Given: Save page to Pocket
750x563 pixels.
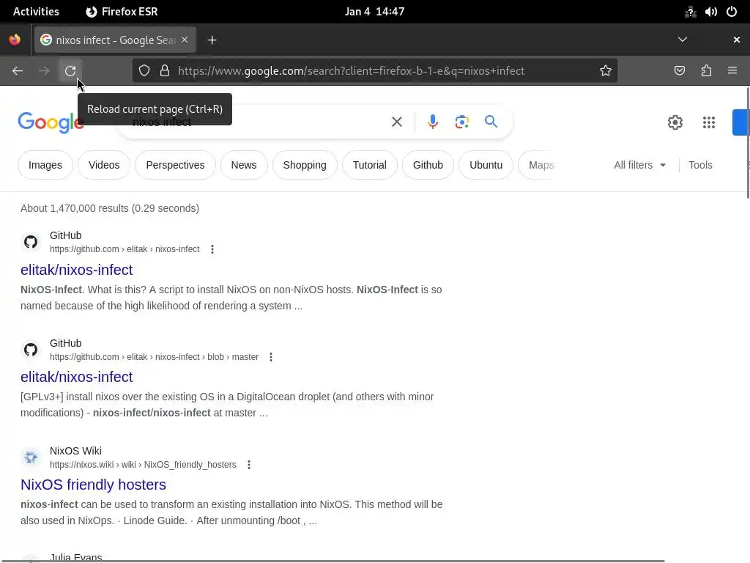Looking at the screenshot, I should point(679,71).
